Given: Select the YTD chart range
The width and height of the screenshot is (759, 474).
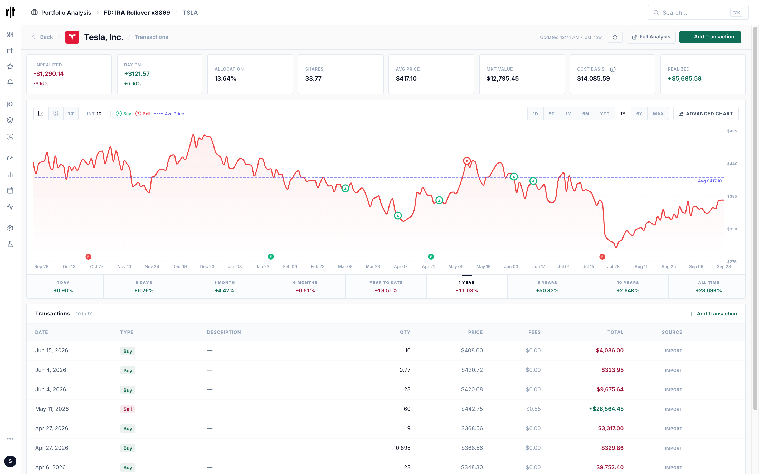Looking at the screenshot, I should tap(605, 114).
